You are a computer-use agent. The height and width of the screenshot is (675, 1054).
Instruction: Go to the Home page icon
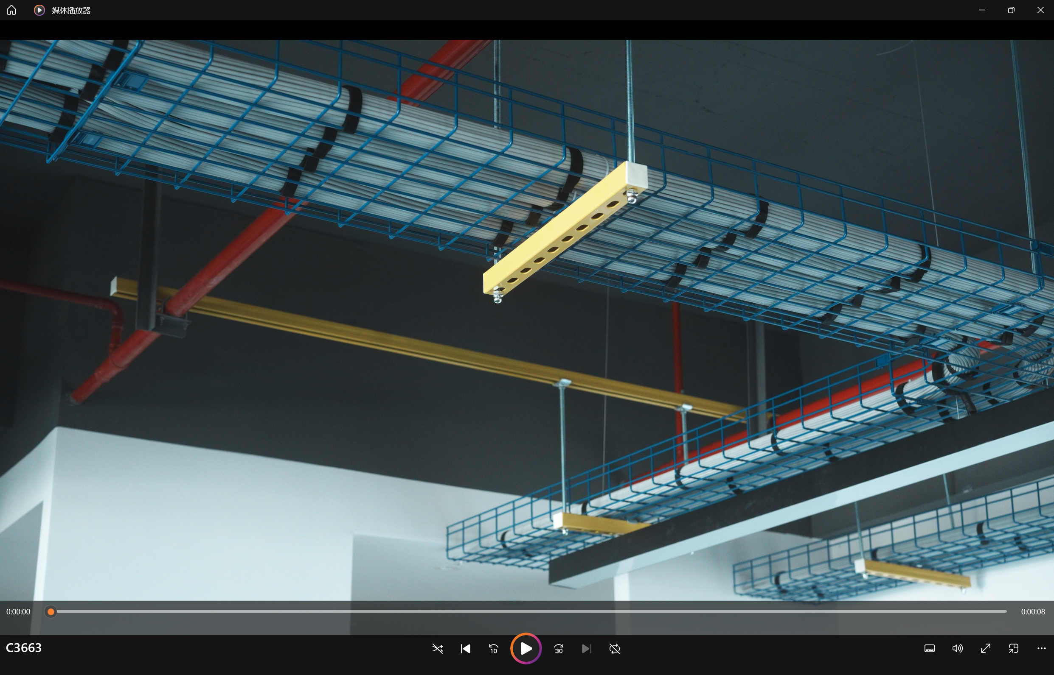(11, 10)
